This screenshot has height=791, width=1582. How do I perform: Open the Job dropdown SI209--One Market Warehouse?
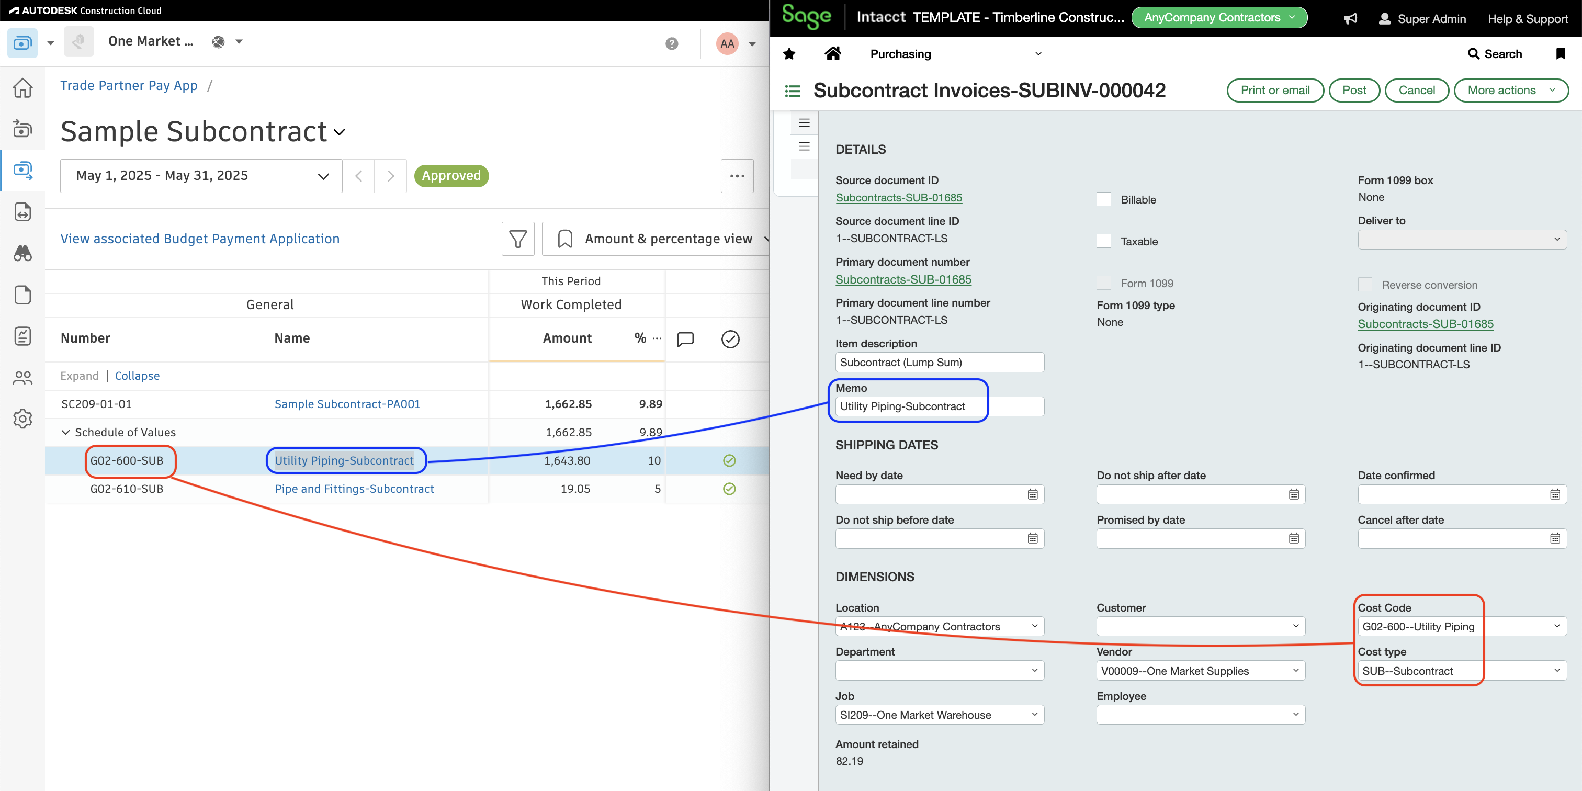point(939,715)
